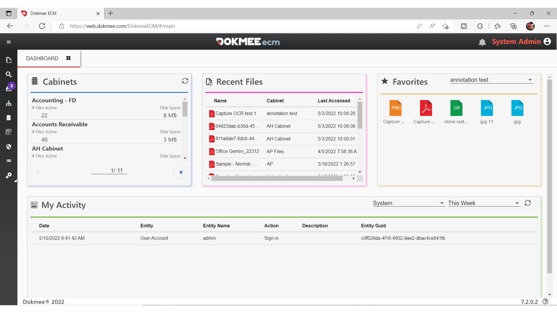Open the list lines icon in left sidebar

tap(9, 161)
